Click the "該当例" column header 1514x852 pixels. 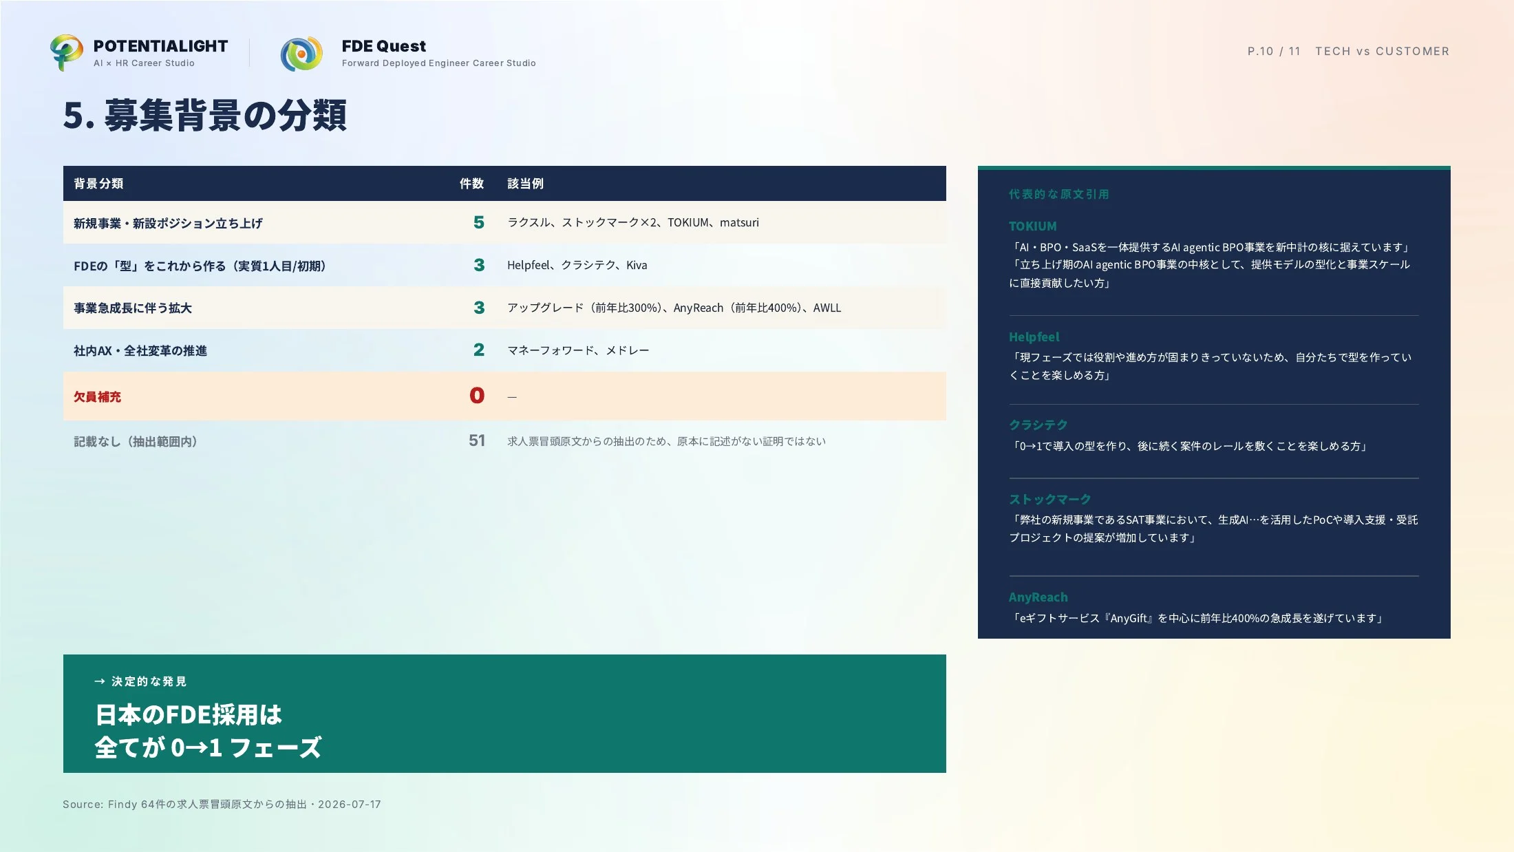(525, 184)
